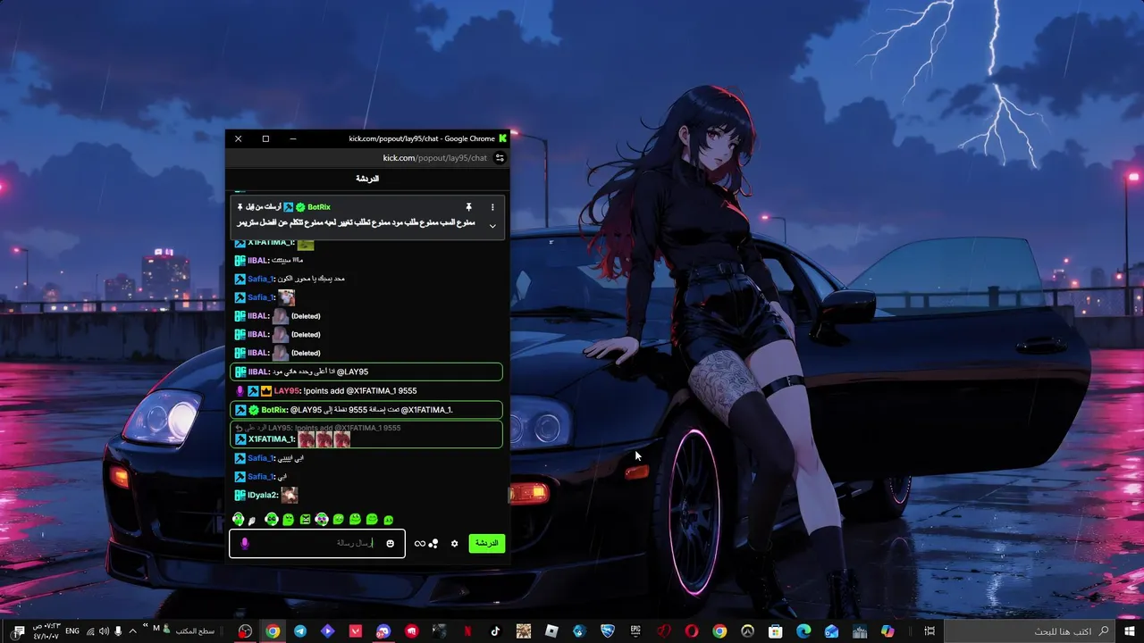Click the crown badge next to LAY95

tap(265, 391)
